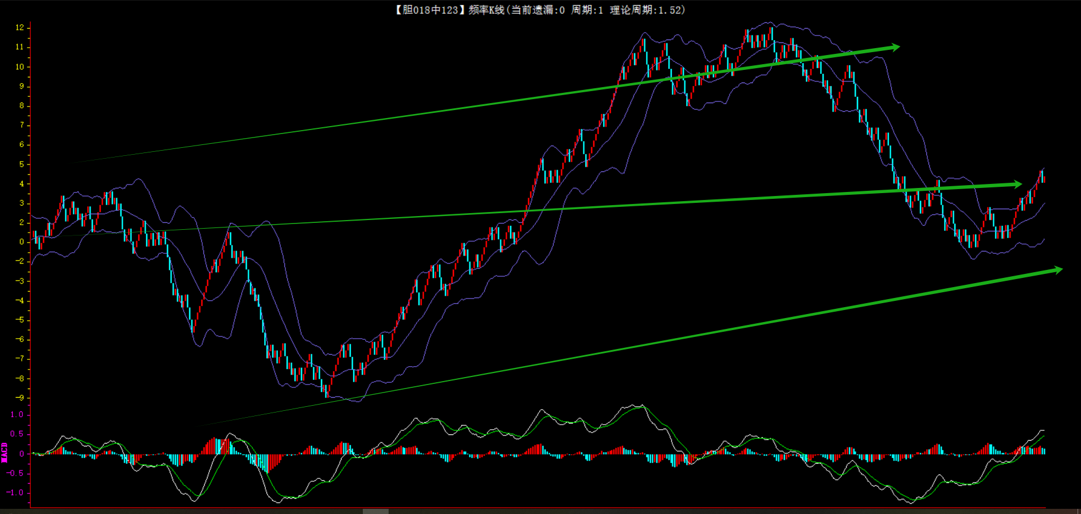Click the top green trend line arrowhead

pos(895,47)
